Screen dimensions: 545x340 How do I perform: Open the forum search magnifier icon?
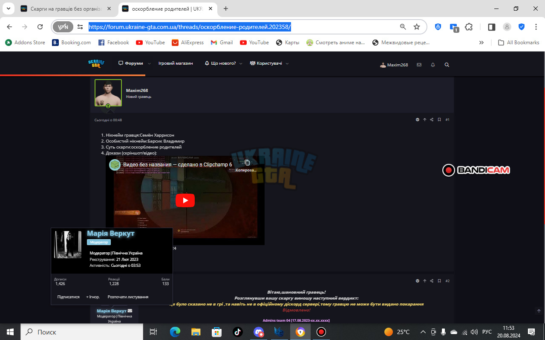[447, 65]
